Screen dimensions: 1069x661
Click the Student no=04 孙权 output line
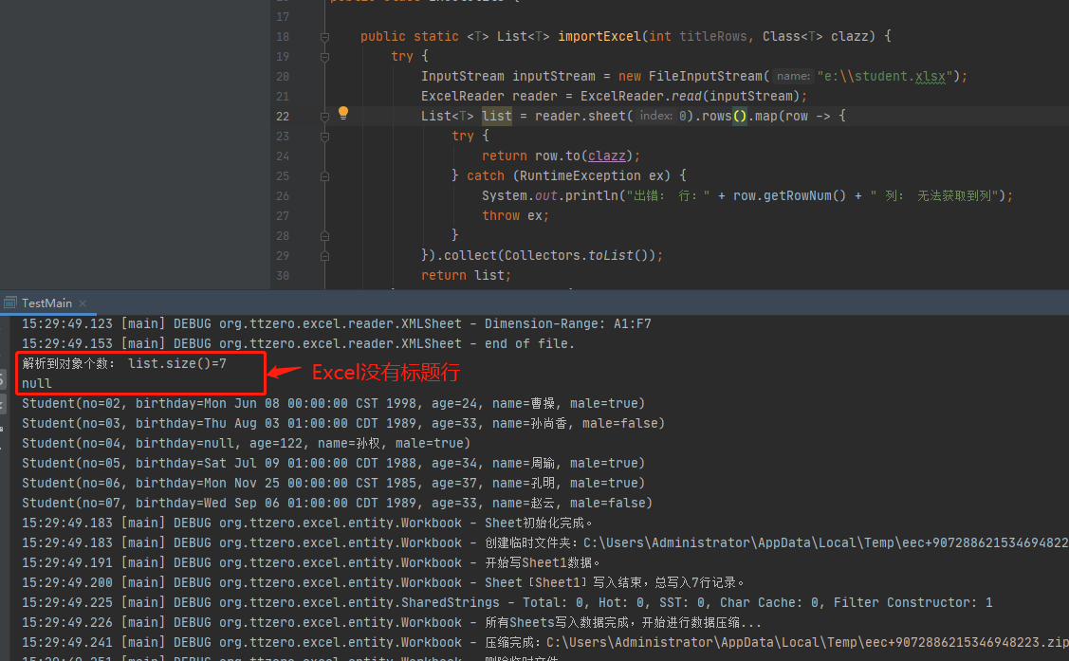coord(246,443)
